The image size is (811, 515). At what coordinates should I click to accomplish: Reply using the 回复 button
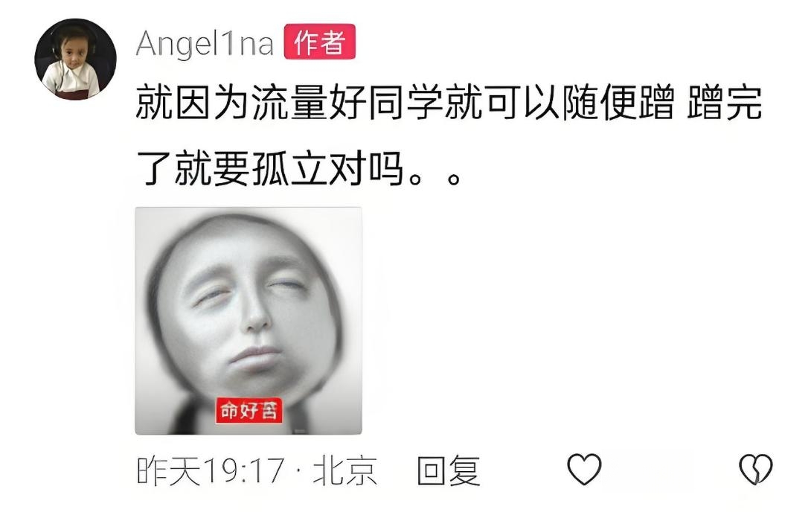(449, 470)
